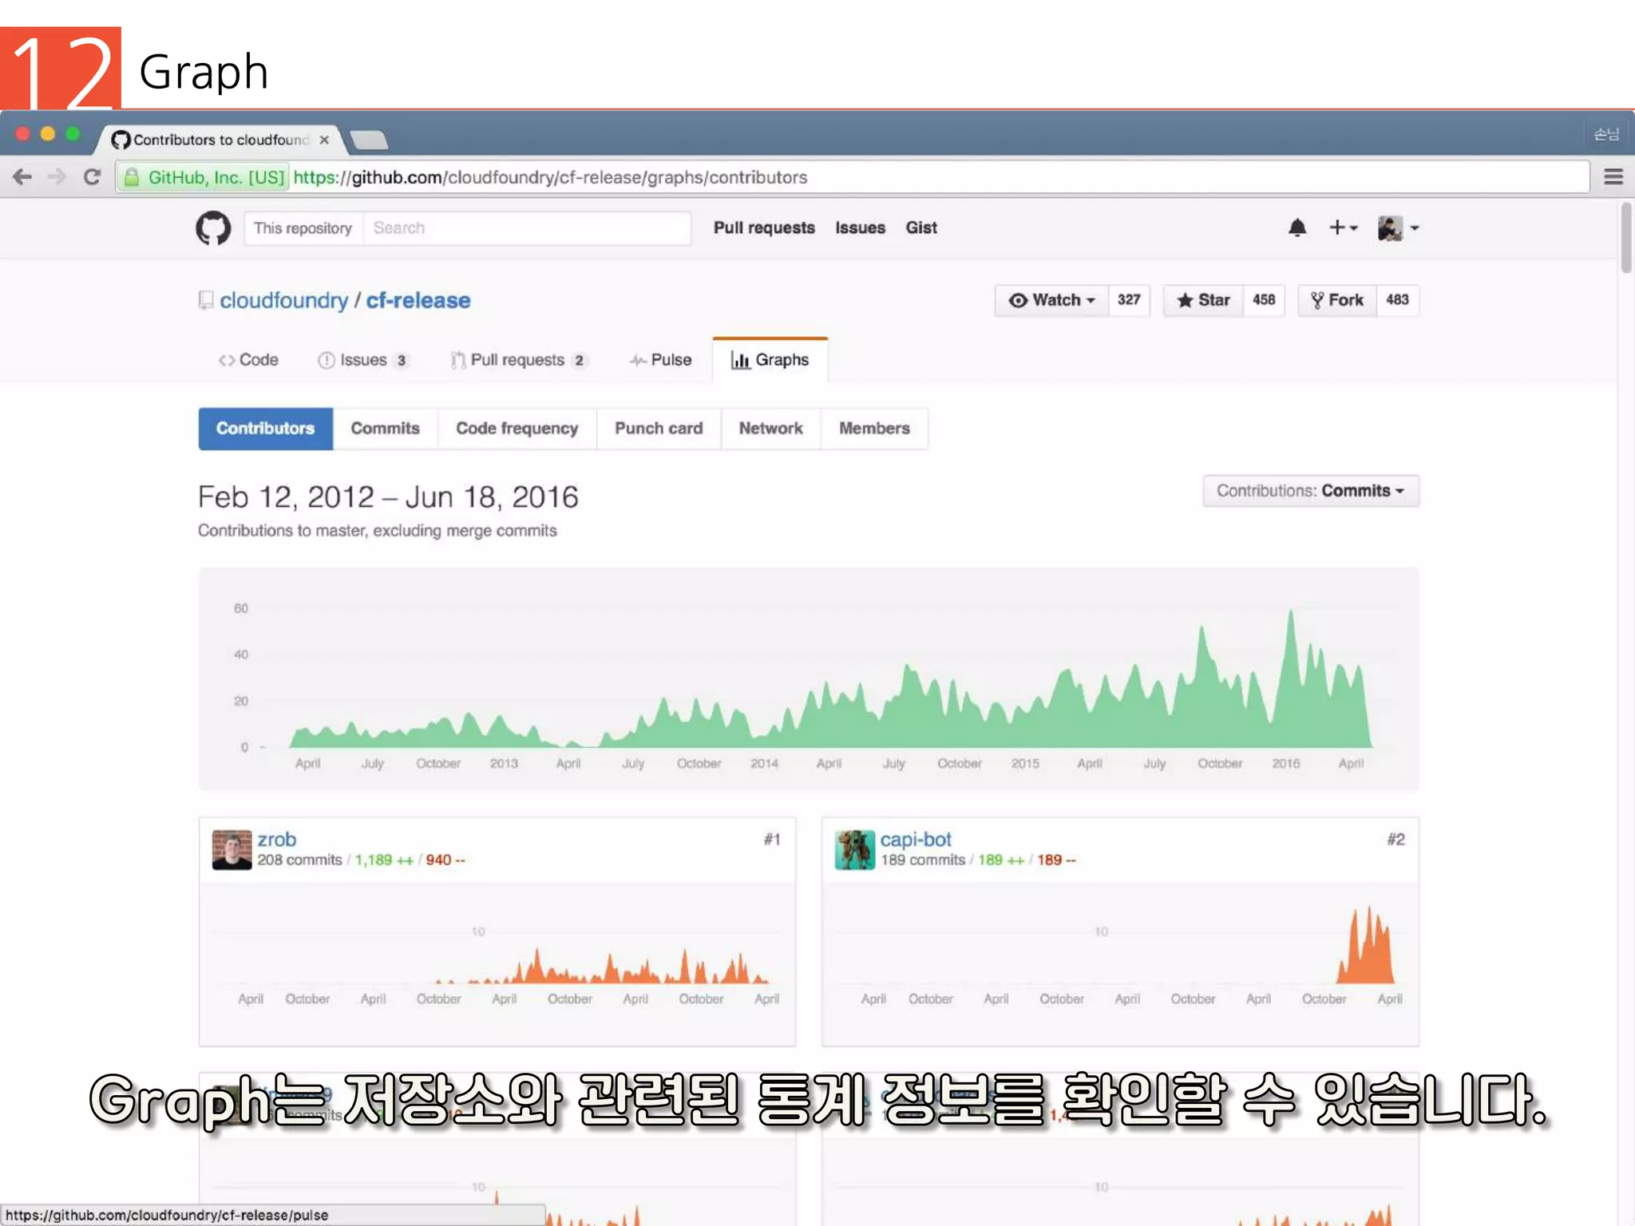Open the Pull requests repository tab
This screenshot has width=1635, height=1226.
point(519,360)
